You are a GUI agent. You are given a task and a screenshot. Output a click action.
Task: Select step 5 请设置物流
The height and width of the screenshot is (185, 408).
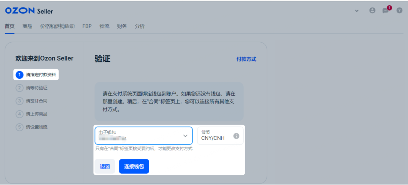pos(32,127)
